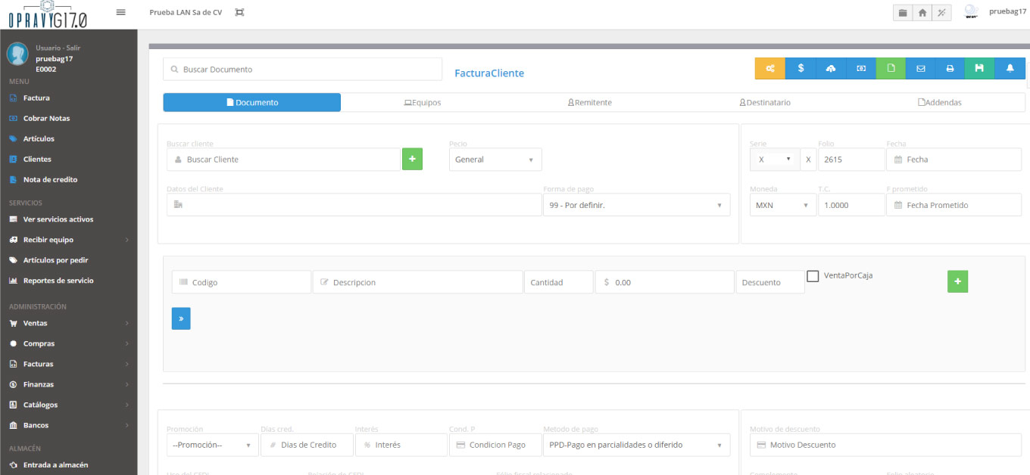Viewport: 1030px width, 475px height.
Task: Enable the VentaPorCaja checkbox
Action: [x=813, y=276]
